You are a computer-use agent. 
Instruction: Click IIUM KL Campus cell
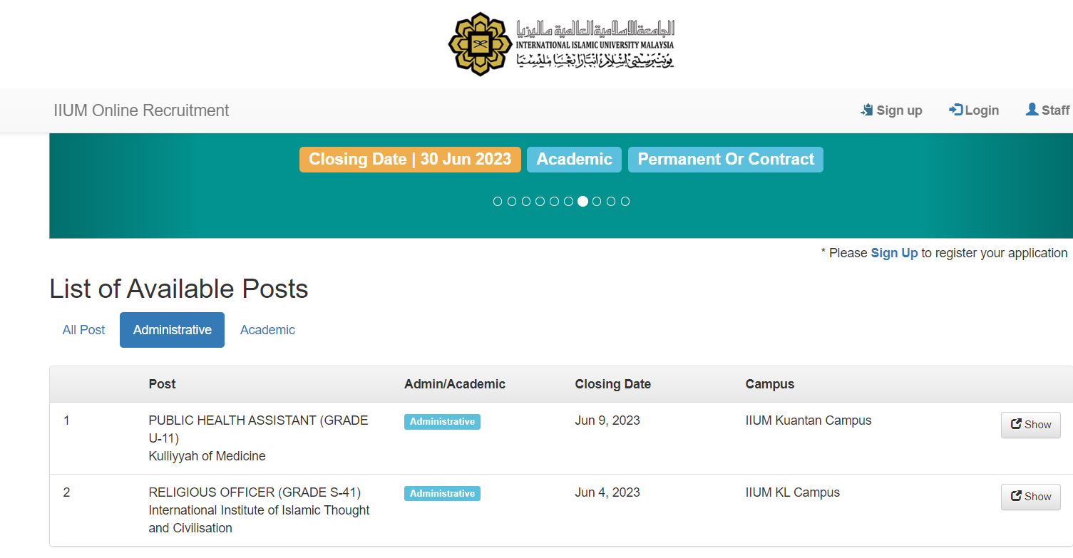tap(793, 492)
